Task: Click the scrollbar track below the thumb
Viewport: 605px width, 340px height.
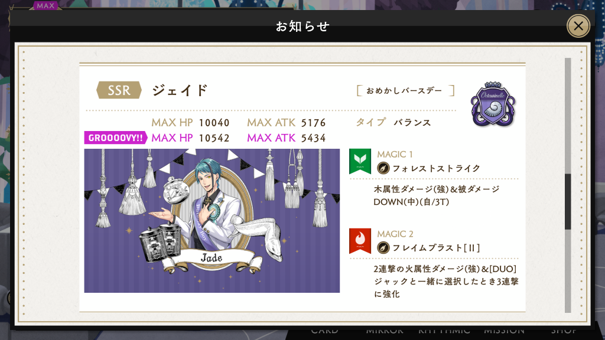Action: [x=568, y=271]
